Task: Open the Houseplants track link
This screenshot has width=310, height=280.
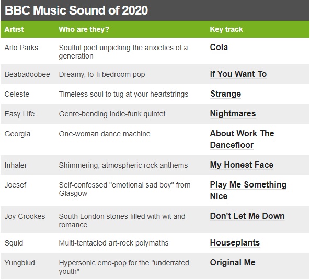Action: click(235, 243)
